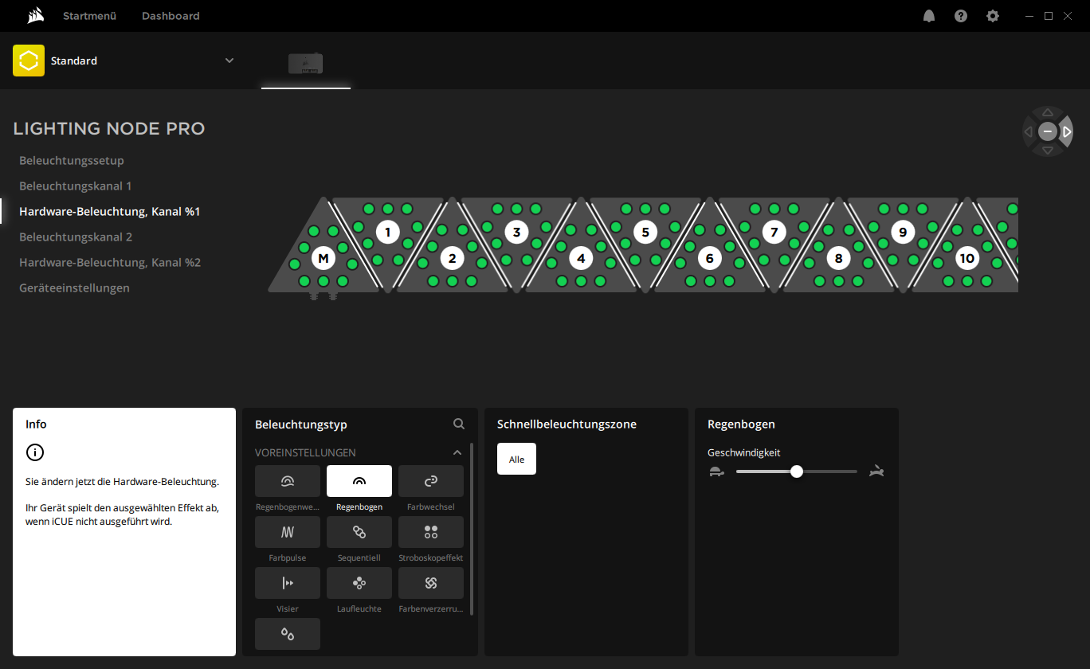Click the LIGHTING NODE PRO heading
1090x669 pixels.
point(109,128)
